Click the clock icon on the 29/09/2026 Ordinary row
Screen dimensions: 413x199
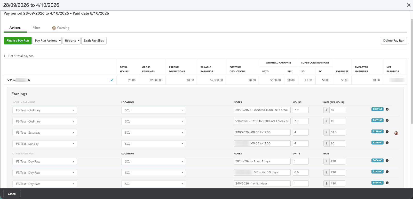tap(387, 109)
